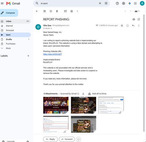Go to the older message arrow
This screenshot has height=142, width=146.
[x=131, y=11]
